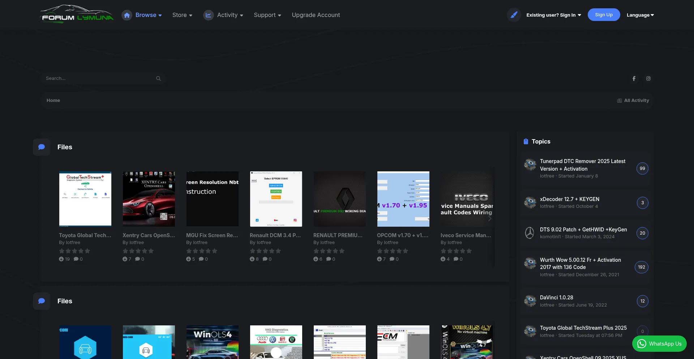Click the All Activity stream icon
The image size is (694, 359).
tap(619, 101)
